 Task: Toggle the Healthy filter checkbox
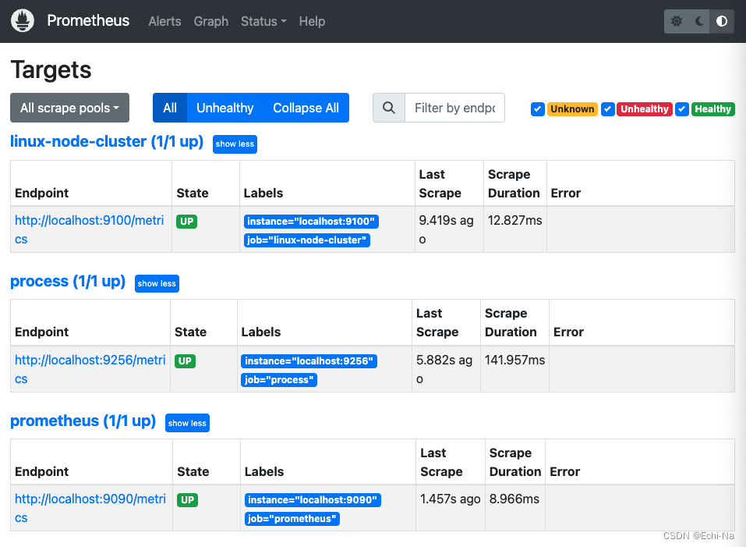(682, 109)
